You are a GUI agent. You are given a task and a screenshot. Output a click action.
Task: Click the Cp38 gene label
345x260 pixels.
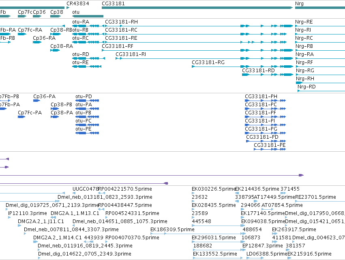[56, 12]
